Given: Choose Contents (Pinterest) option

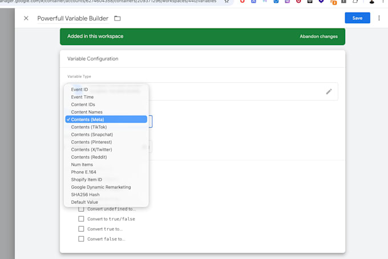Looking at the screenshot, I should tap(106, 142).
